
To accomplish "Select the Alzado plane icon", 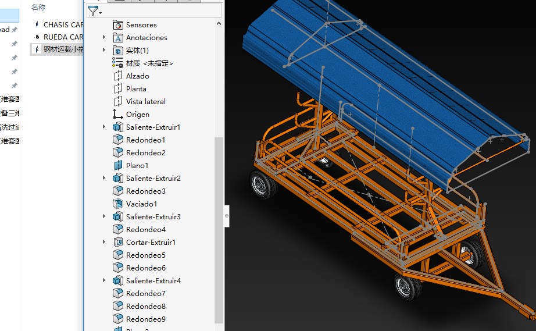I will coord(117,76).
